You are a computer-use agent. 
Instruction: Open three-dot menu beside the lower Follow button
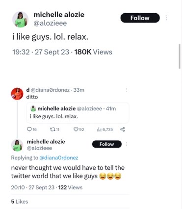pos(127,144)
